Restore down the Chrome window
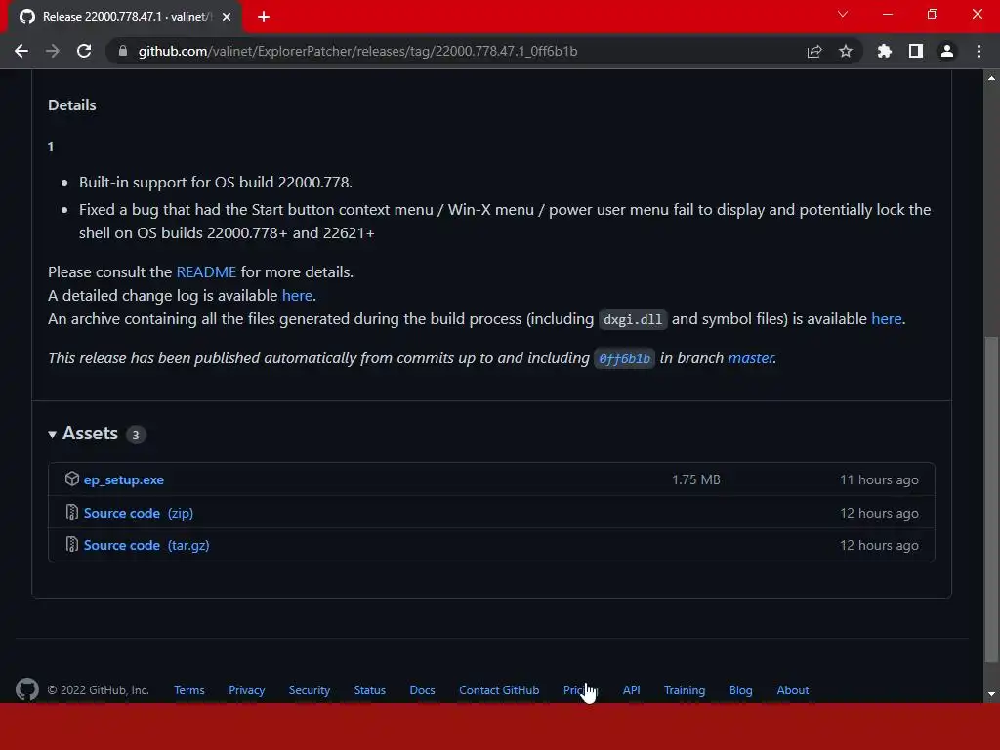1000x750 pixels. pos(933,14)
